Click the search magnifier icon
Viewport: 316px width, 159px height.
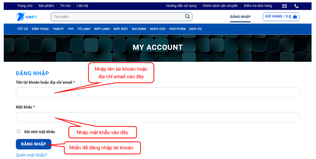[187, 17]
